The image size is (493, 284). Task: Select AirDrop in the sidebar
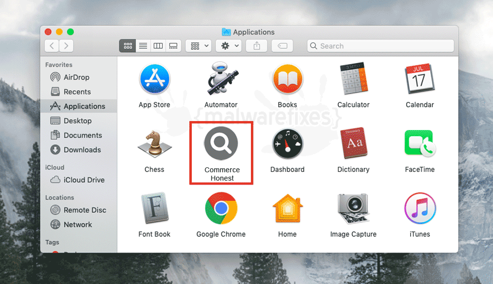coord(78,77)
